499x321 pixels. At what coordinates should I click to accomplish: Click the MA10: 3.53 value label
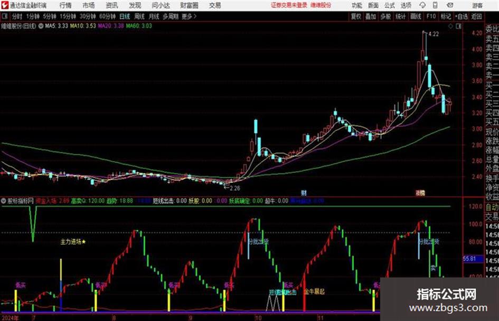pos(83,26)
